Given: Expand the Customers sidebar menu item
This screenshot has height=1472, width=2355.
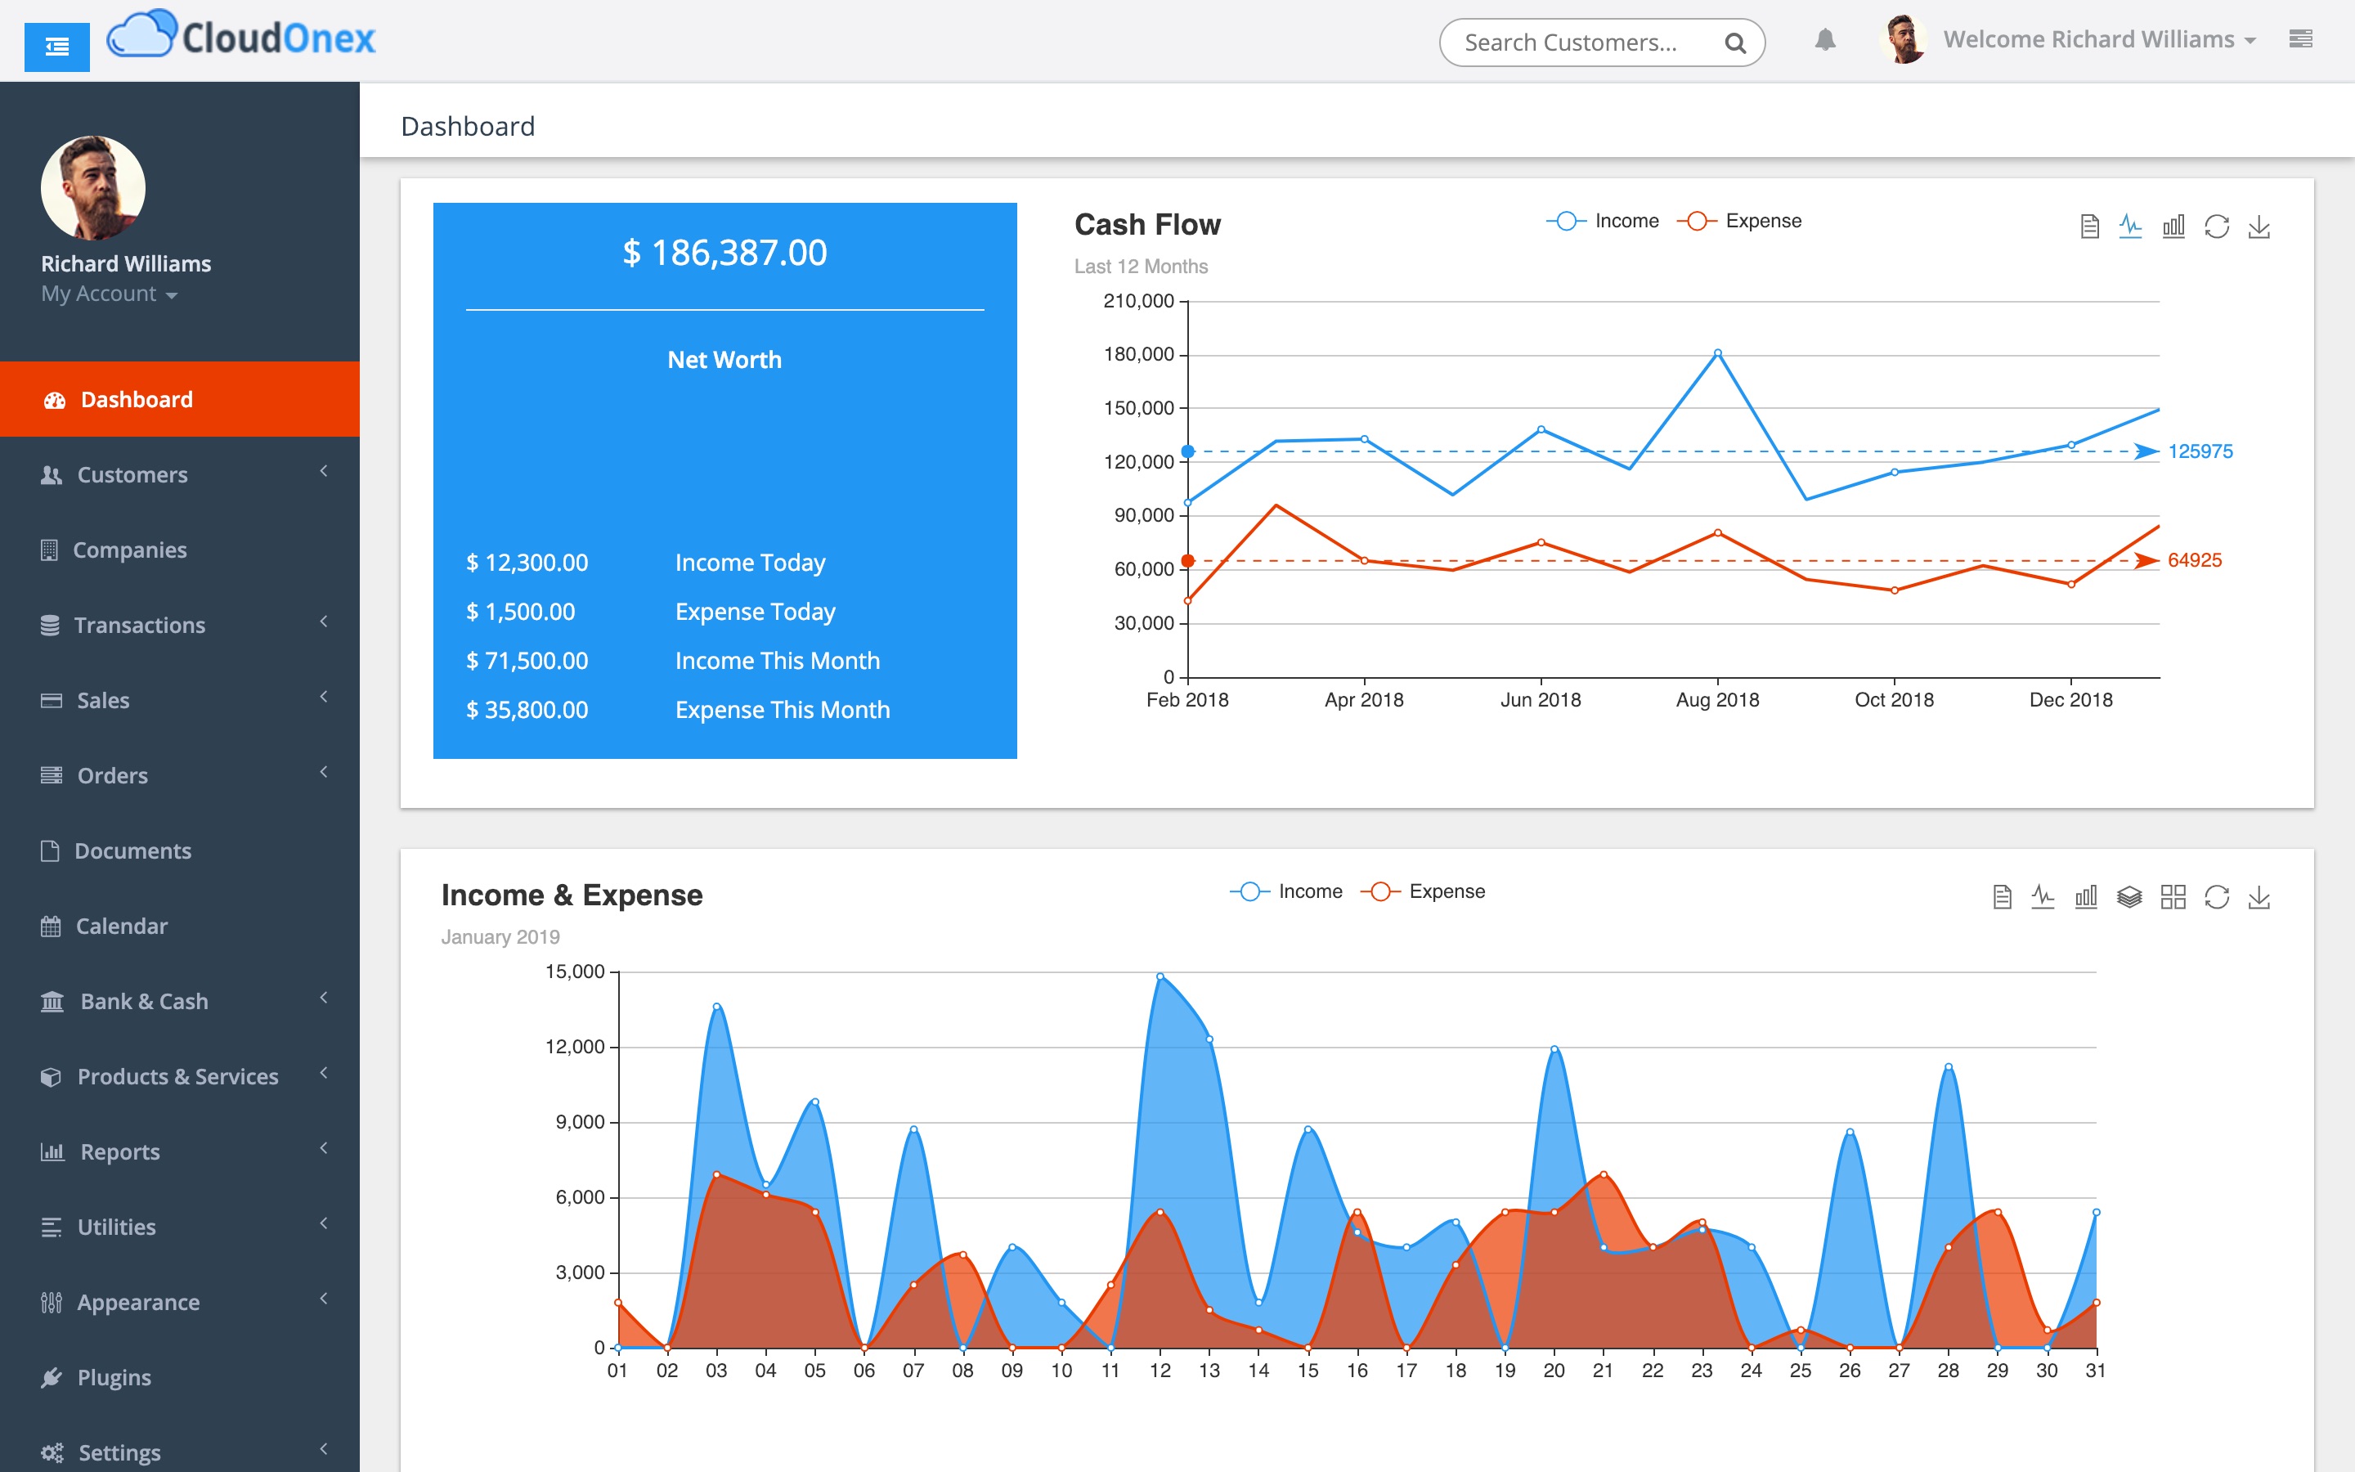Looking at the screenshot, I should click(x=180, y=475).
